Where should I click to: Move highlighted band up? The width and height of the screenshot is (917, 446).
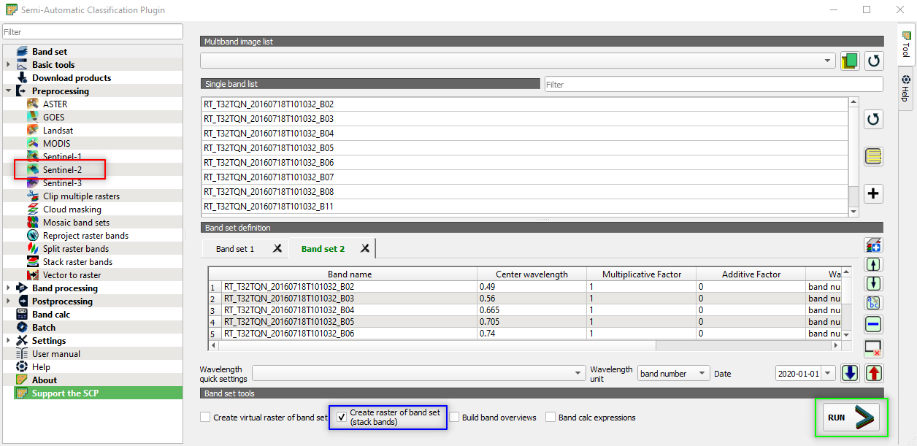873,264
